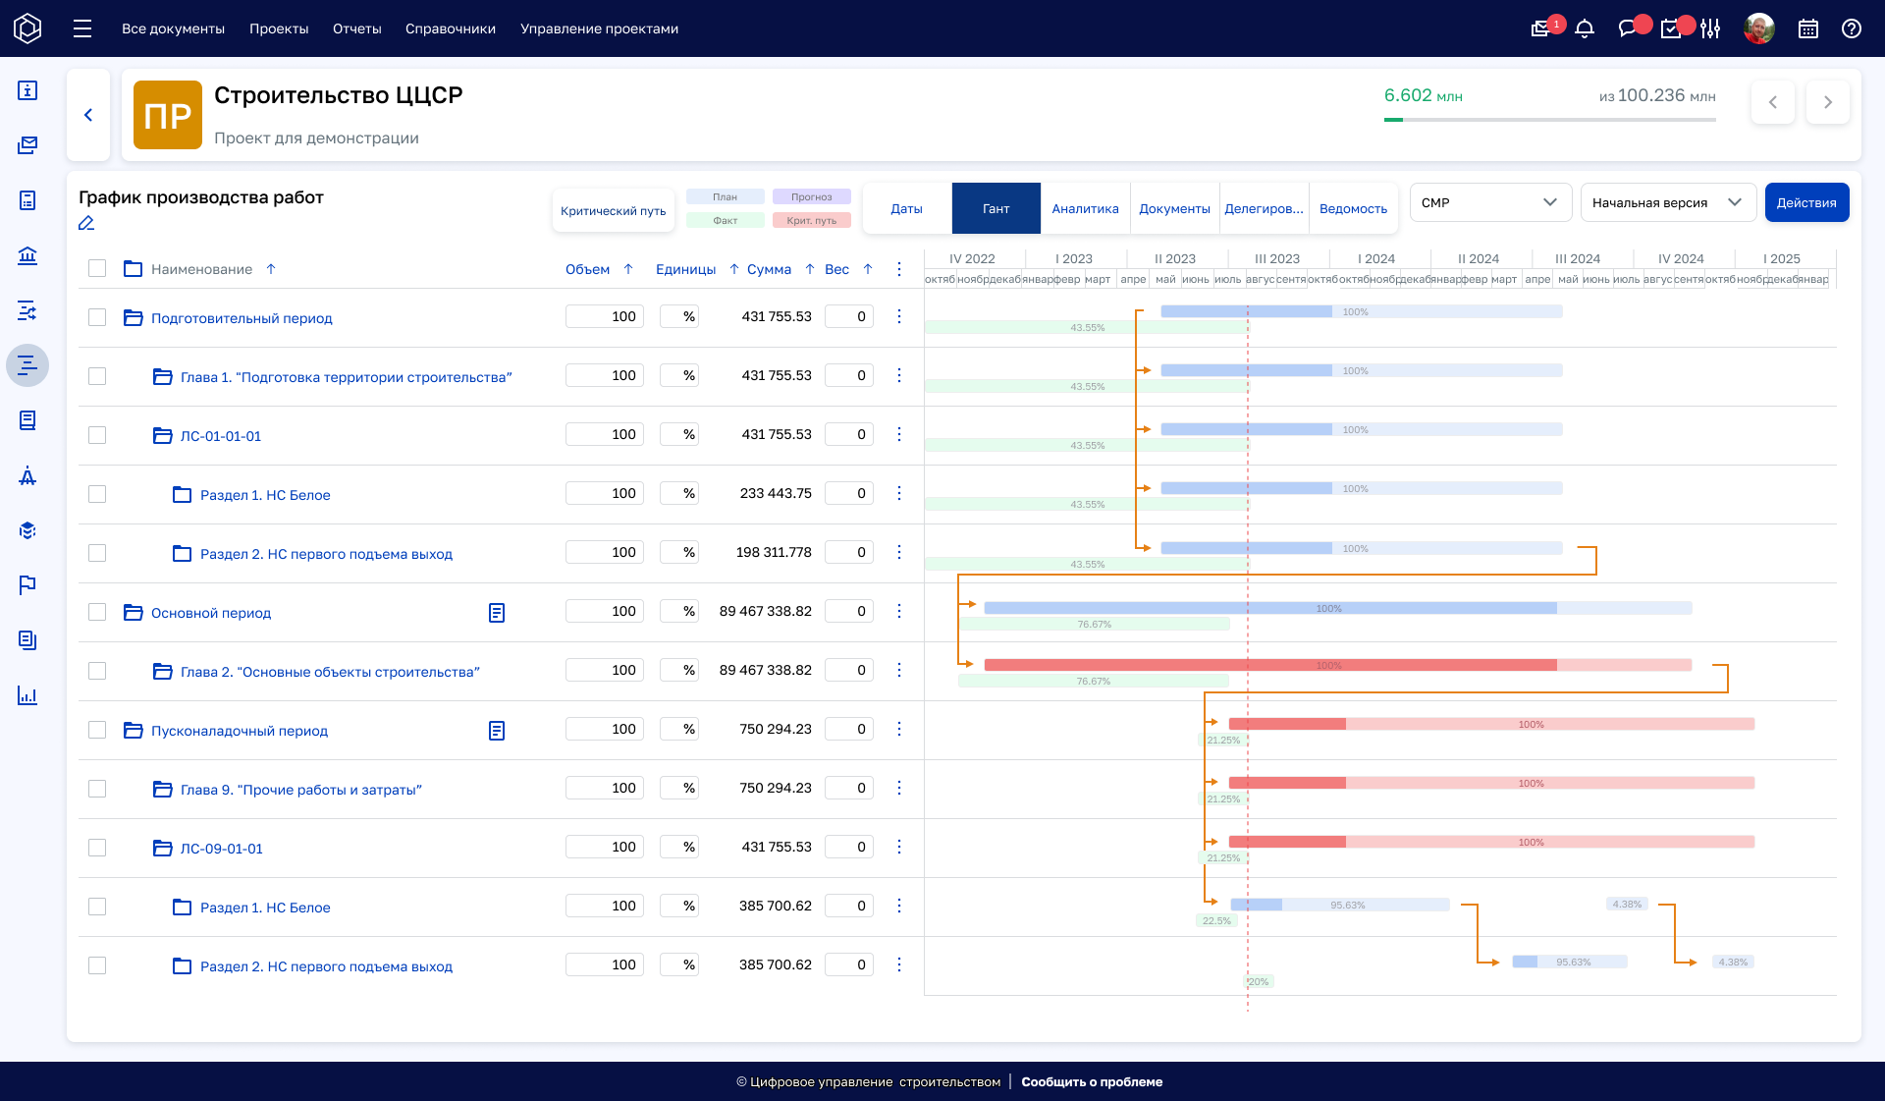This screenshot has height=1101, width=1885.
Task: Open the flag icon in left sidebar
Action: coord(27,585)
